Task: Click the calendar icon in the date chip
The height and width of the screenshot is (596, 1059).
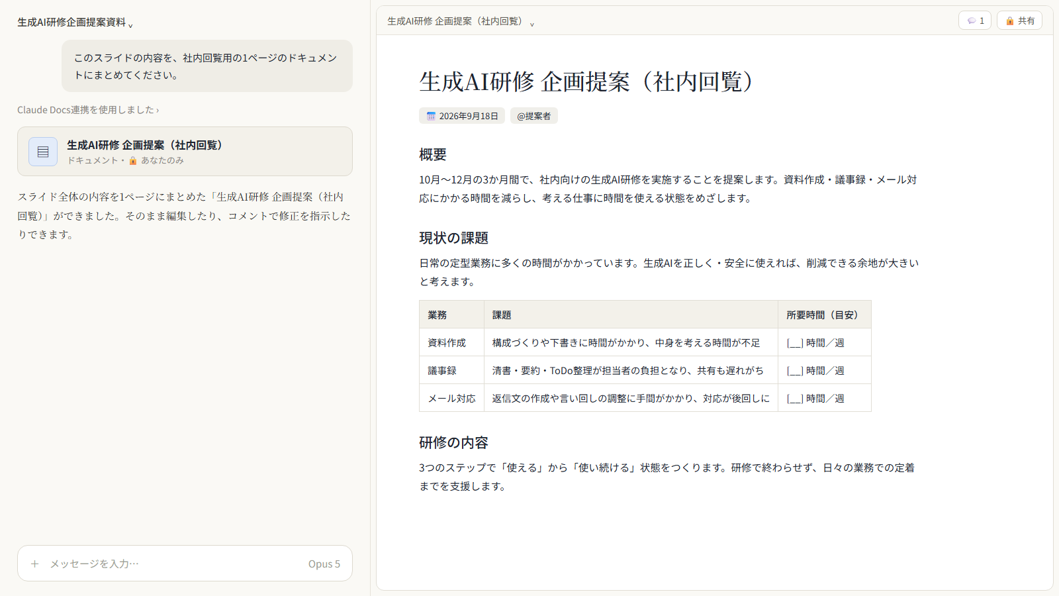Action: [x=431, y=116]
